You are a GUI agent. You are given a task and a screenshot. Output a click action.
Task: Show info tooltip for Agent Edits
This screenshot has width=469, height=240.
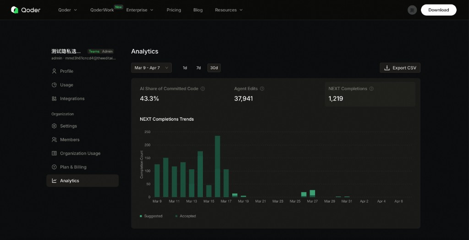(x=262, y=89)
